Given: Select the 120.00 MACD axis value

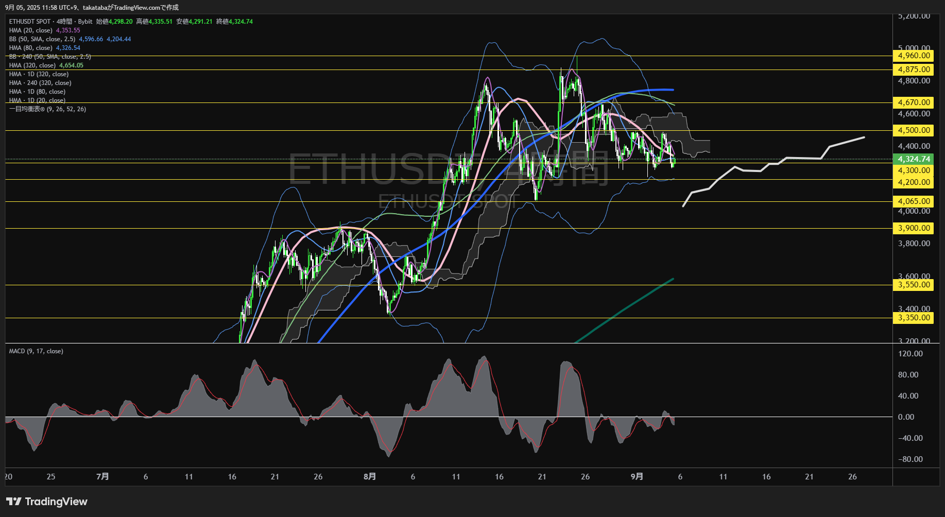Looking at the screenshot, I should coord(910,354).
